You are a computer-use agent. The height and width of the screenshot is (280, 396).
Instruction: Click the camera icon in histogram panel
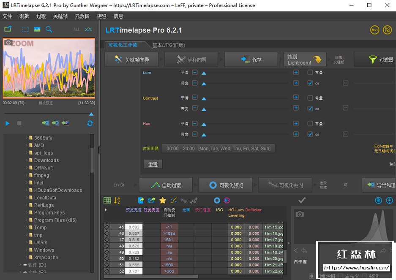click(300, 215)
